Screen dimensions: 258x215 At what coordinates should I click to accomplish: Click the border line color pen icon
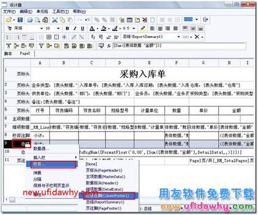tap(115, 28)
